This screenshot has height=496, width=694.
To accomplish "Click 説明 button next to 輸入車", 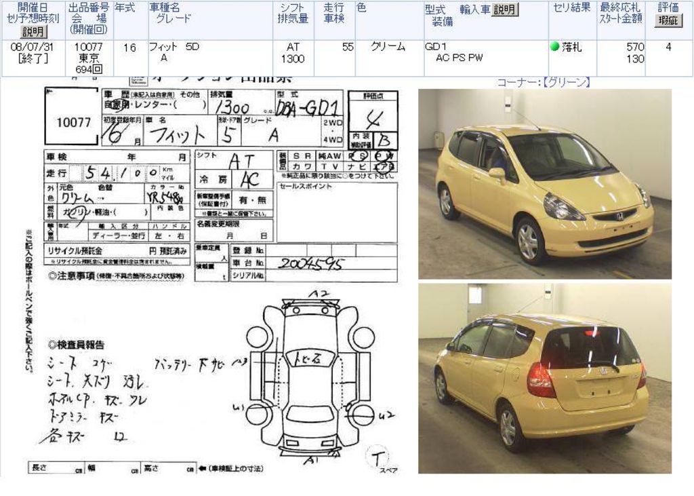I will click(x=505, y=9).
